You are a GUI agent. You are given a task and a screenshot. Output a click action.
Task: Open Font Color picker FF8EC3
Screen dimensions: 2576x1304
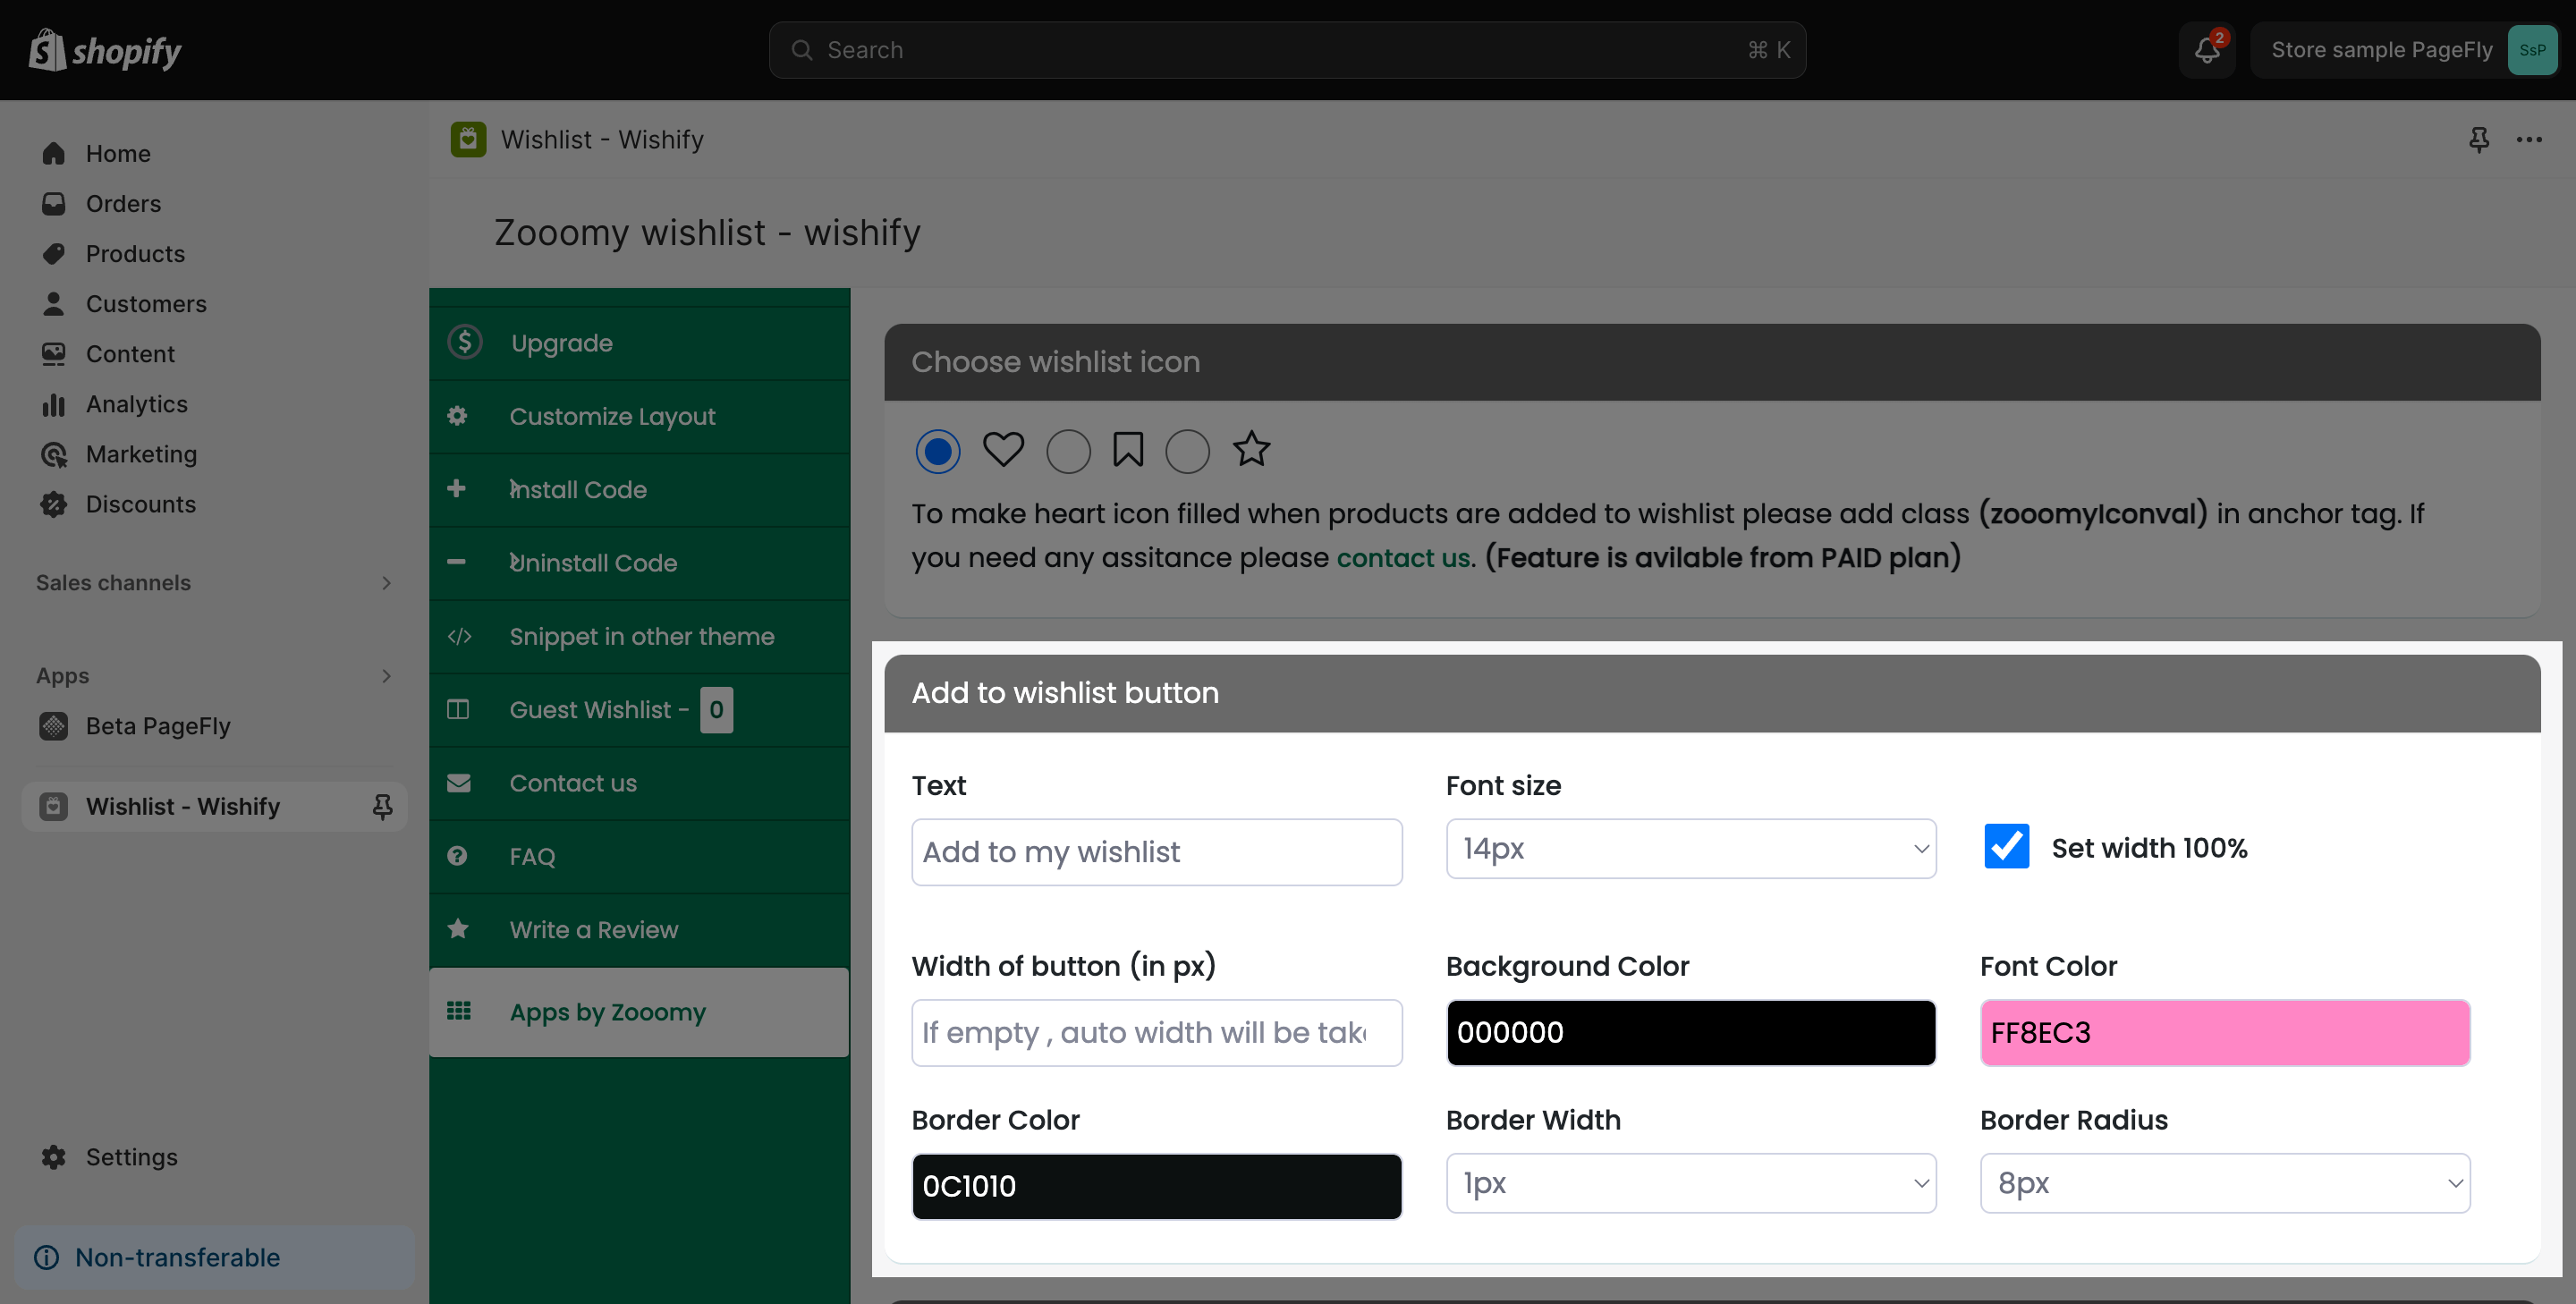click(2225, 1033)
